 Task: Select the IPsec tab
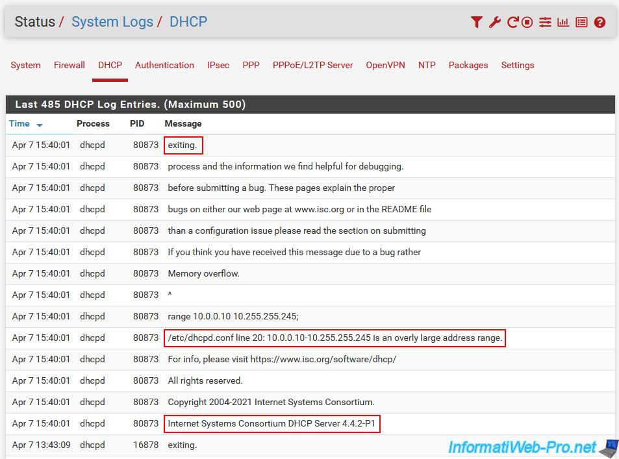click(x=218, y=65)
